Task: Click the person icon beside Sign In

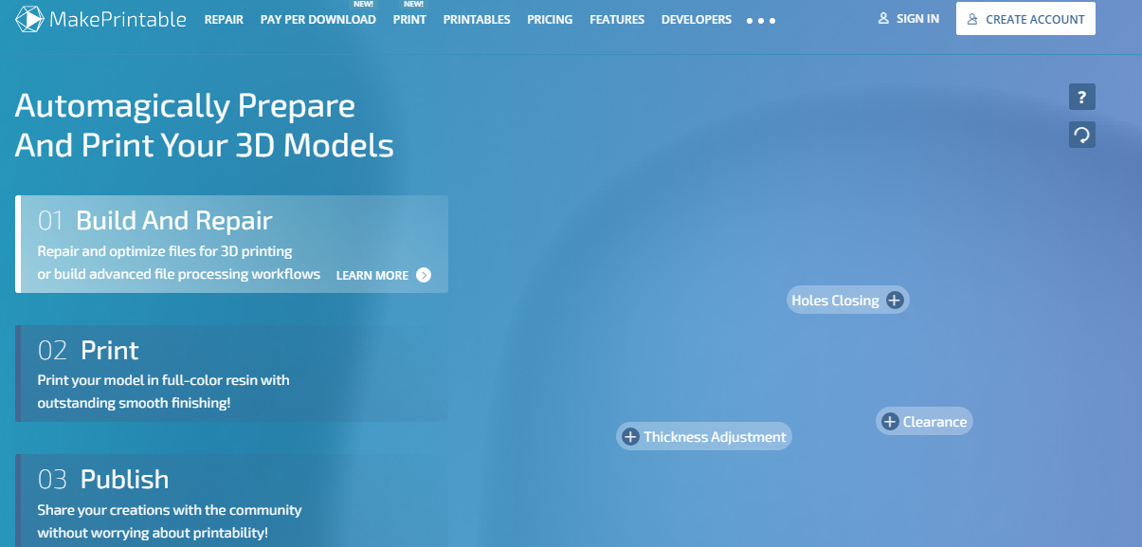Action: click(x=883, y=19)
